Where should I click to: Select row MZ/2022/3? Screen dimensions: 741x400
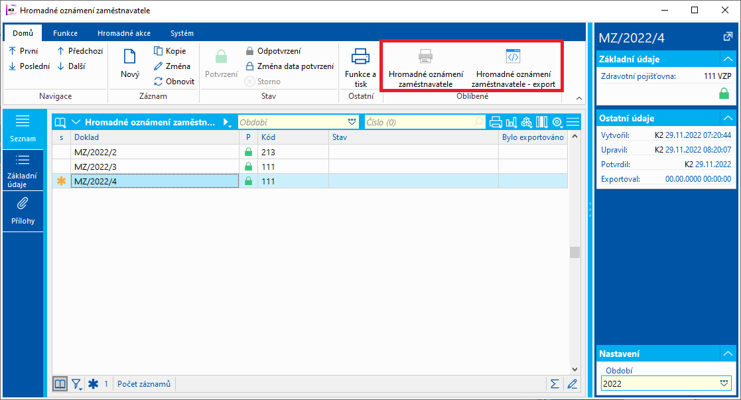click(310, 167)
